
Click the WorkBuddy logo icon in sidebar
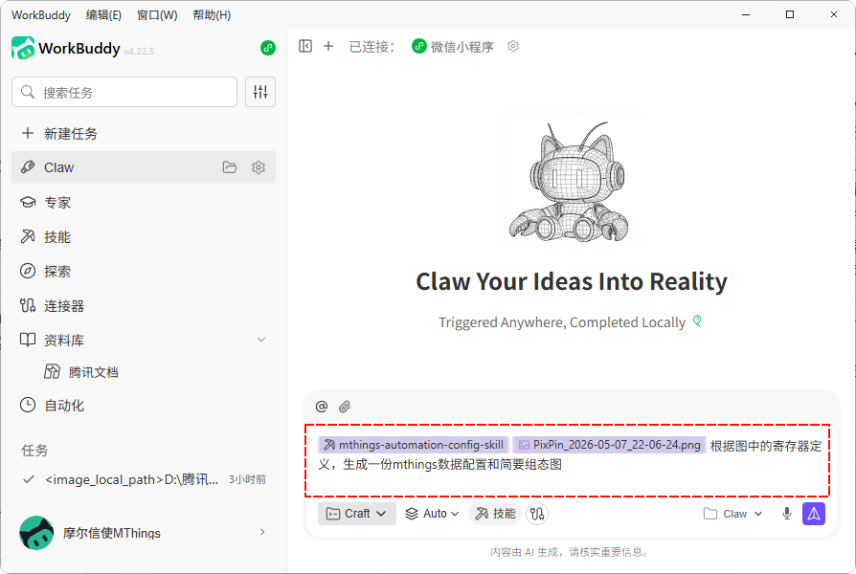23,48
